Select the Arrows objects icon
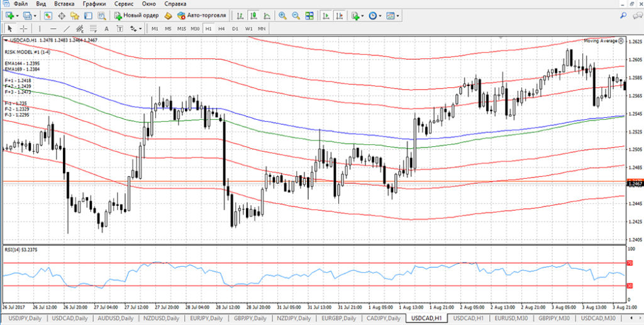 point(133,28)
